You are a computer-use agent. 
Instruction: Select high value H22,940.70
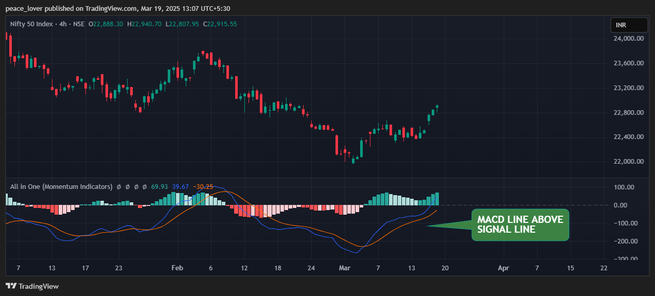145,24
